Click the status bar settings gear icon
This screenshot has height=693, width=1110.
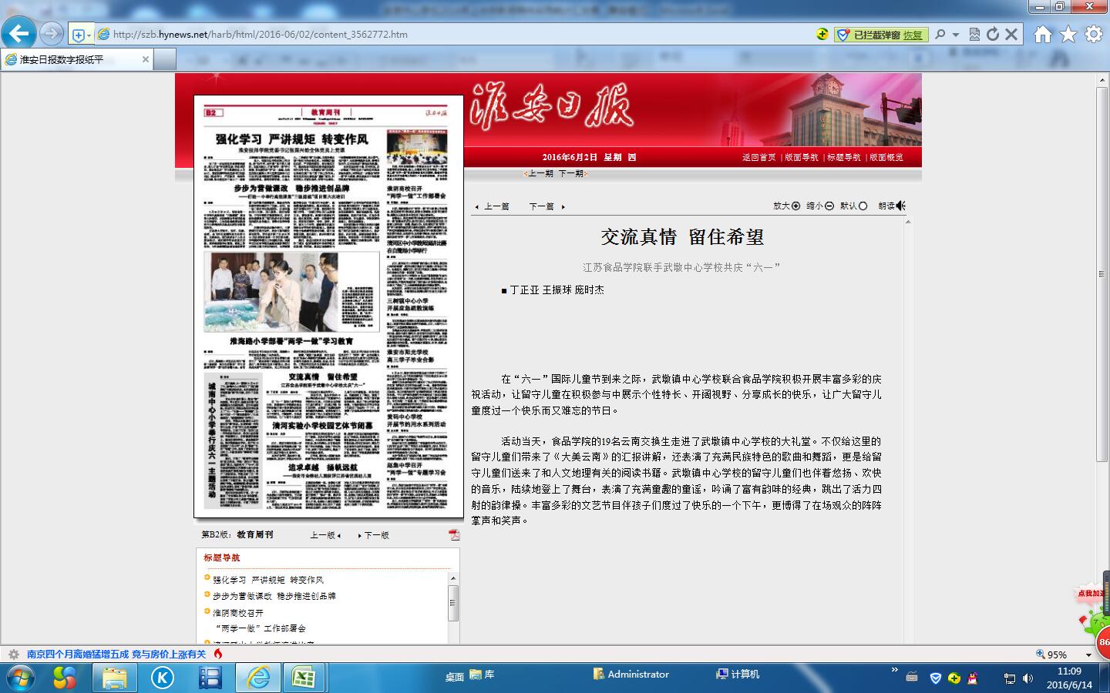13,654
